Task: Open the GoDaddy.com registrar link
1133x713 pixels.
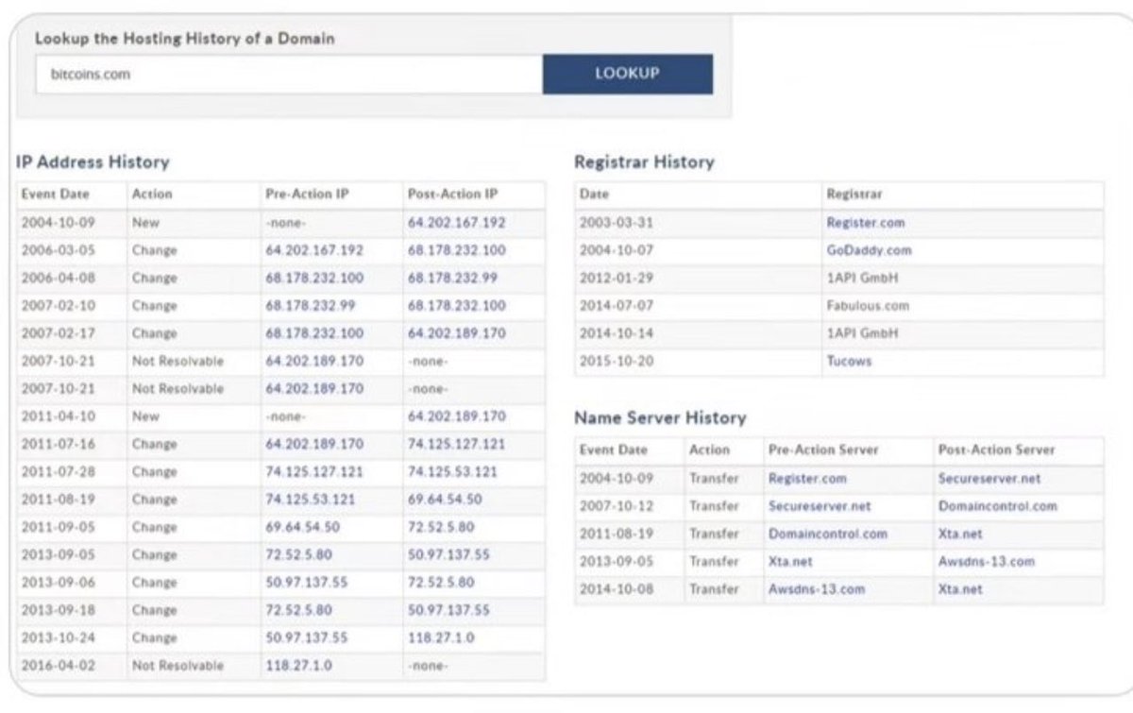Action: 869,250
